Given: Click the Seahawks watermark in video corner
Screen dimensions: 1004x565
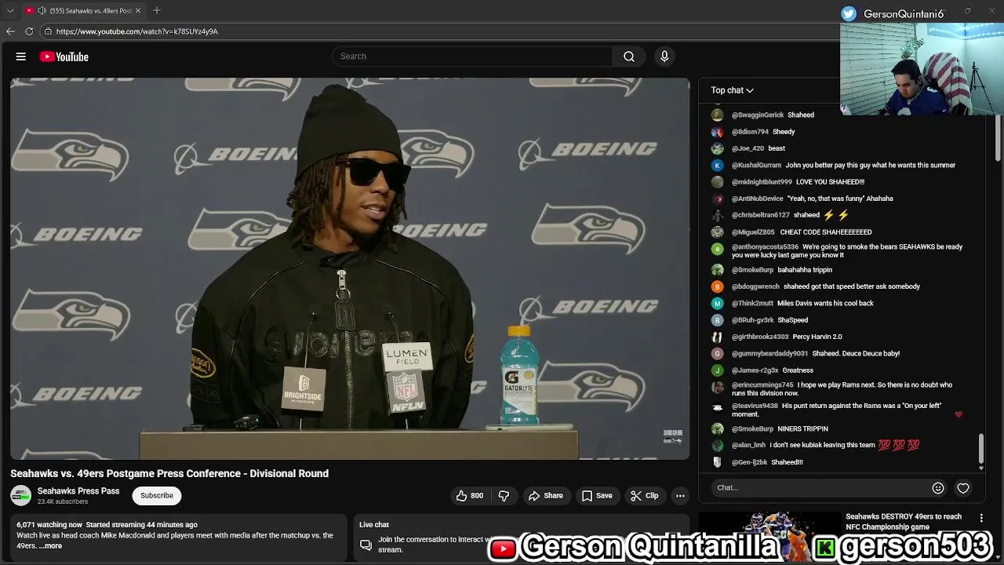Looking at the screenshot, I should point(673,436).
